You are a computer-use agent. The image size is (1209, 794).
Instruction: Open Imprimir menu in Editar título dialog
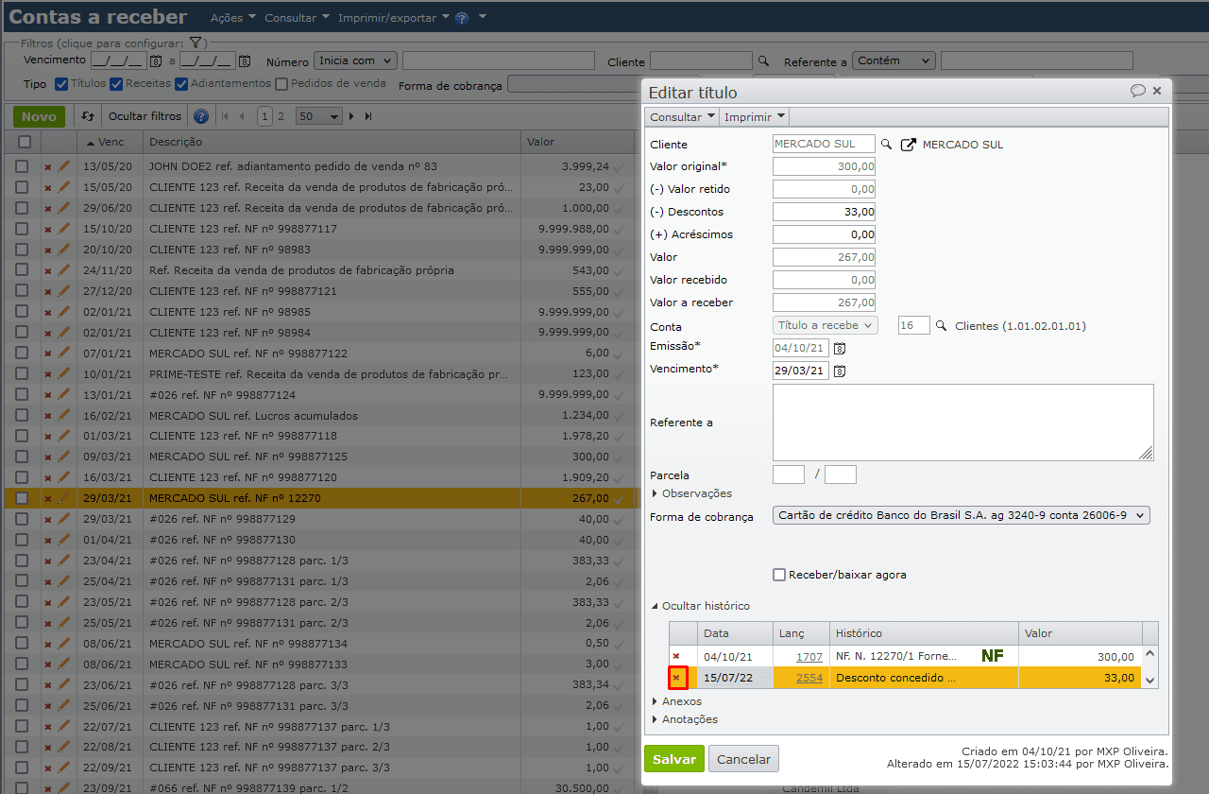point(755,117)
